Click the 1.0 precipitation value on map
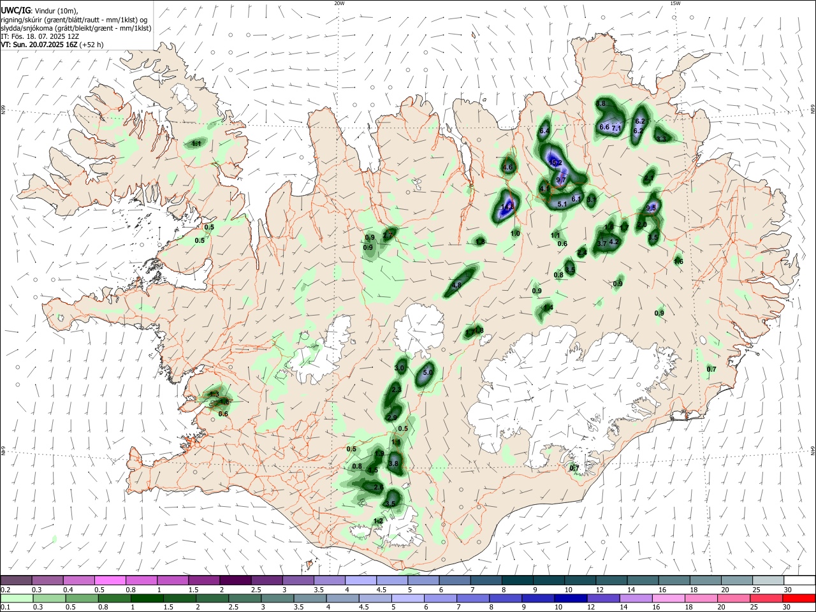This screenshot has width=816, height=612. click(515, 234)
